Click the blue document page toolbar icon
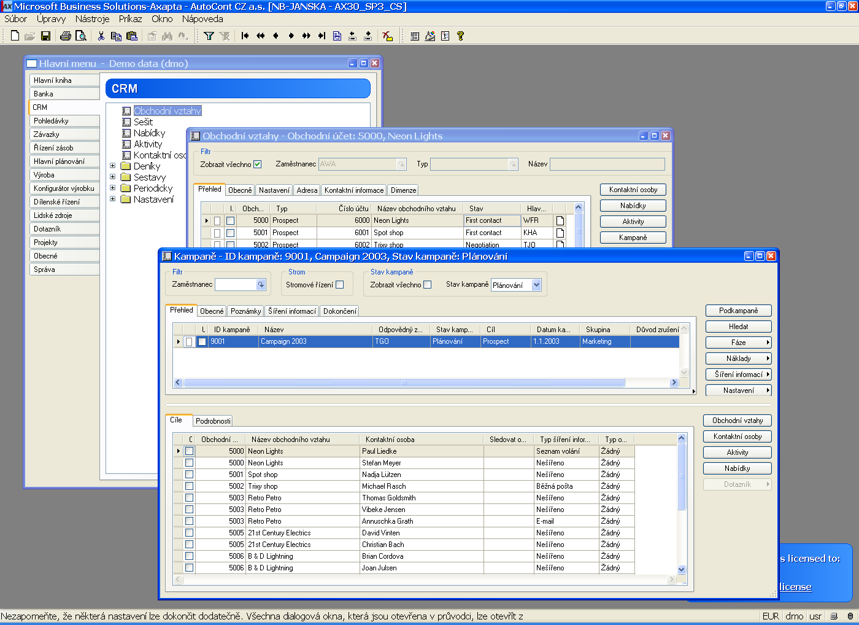The image size is (859, 625). 337,36
